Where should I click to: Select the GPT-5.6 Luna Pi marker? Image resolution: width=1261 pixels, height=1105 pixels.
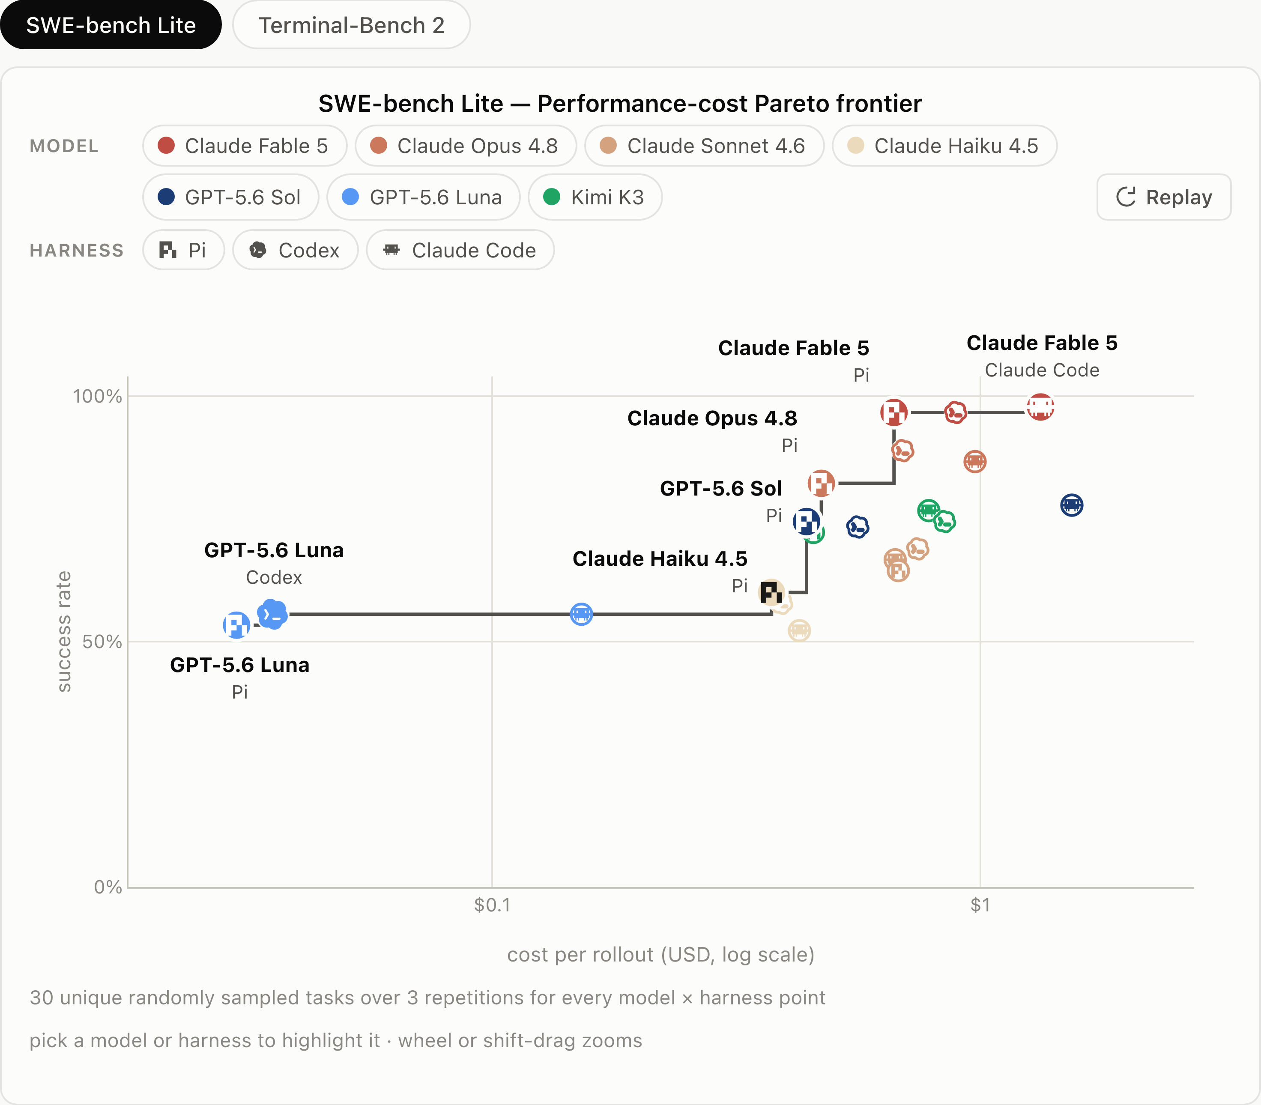(x=236, y=625)
